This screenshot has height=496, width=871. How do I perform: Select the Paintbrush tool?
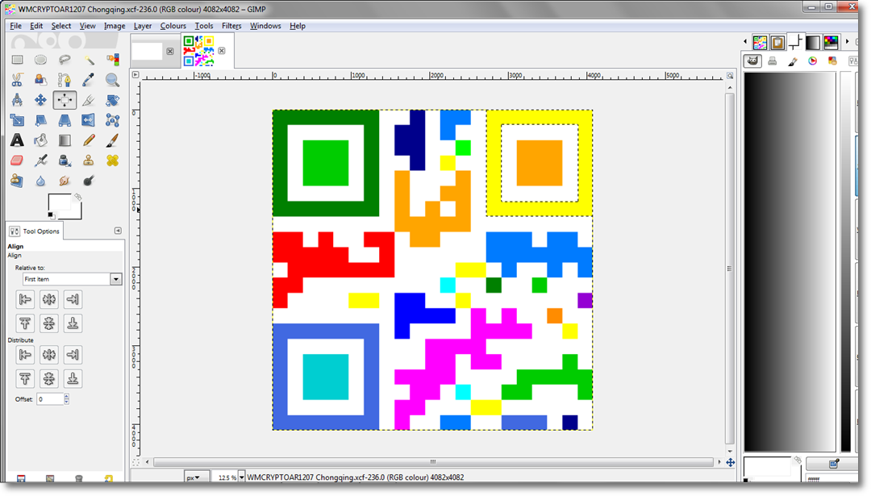coord(112,140)
